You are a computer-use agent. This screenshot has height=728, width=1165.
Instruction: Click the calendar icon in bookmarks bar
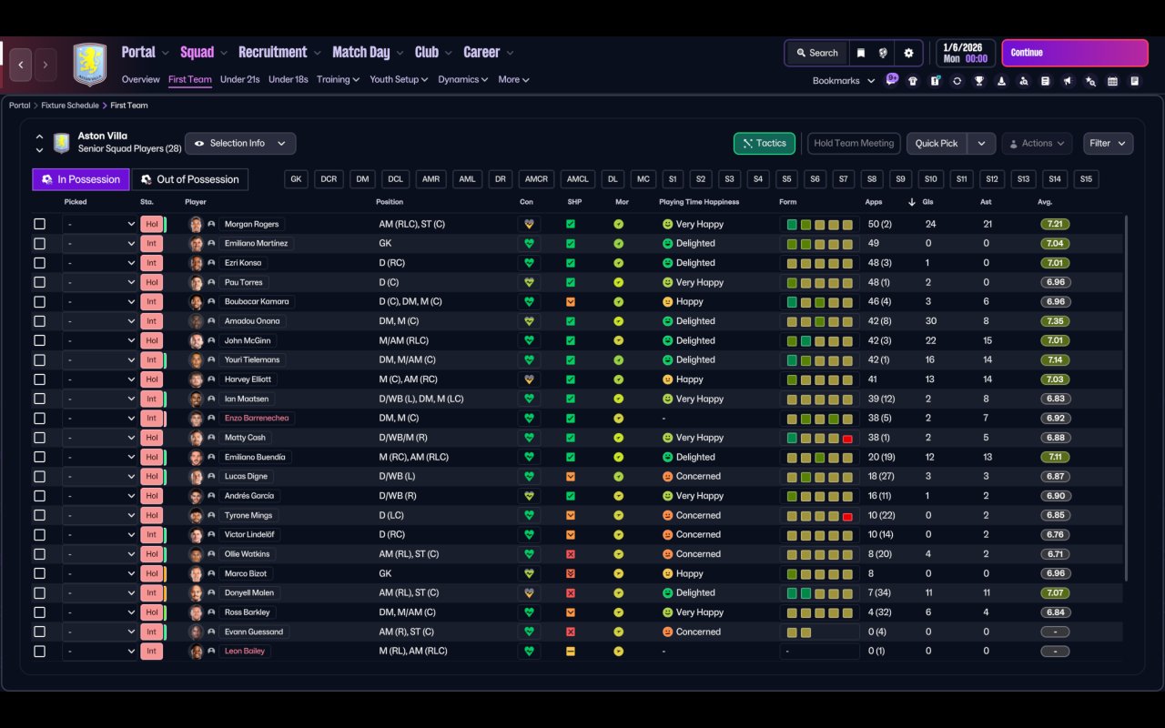(1112, 81)
